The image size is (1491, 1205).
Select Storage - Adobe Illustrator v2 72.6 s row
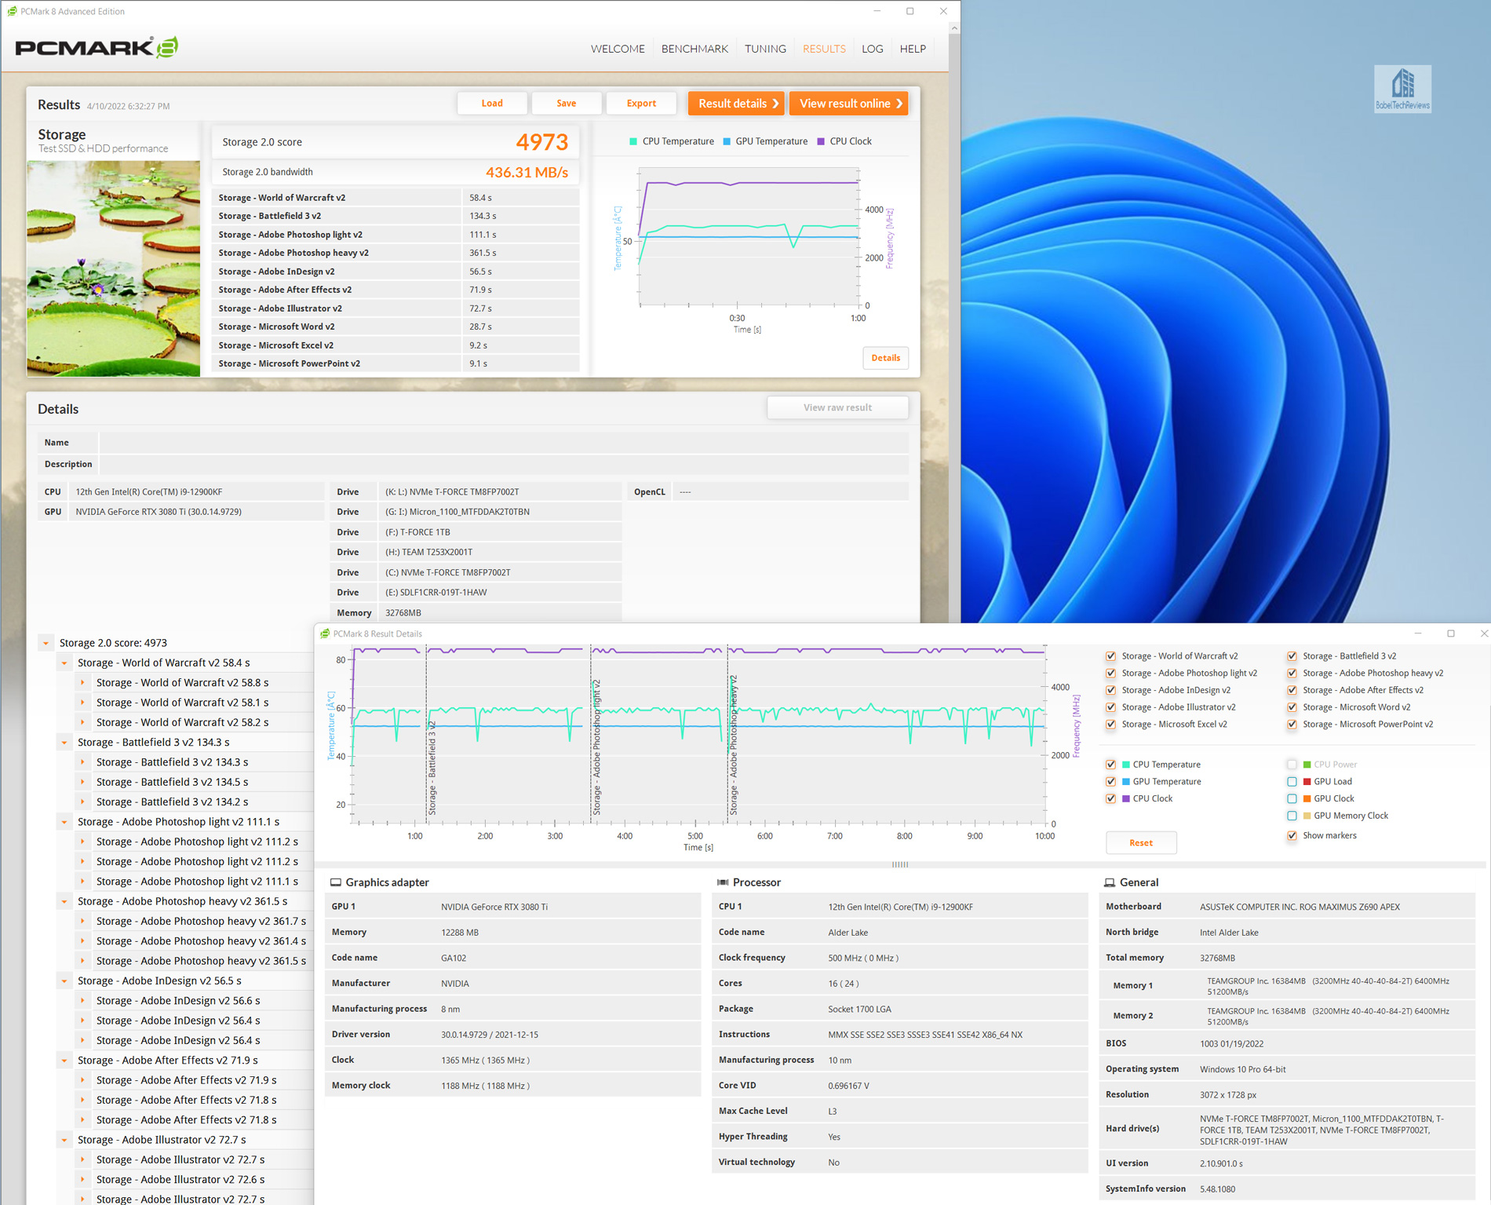tap(180, 1180)
